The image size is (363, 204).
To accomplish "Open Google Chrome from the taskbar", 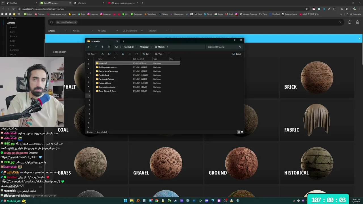I will (x=157, y=201).
